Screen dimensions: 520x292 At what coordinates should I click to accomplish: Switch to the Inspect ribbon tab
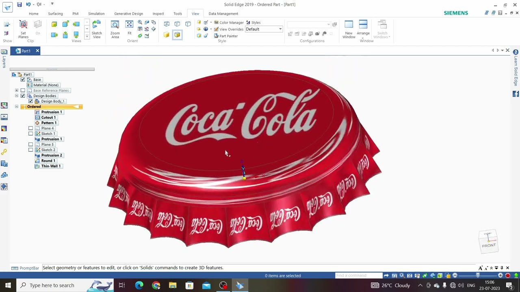pyautogui.click(x=158, y=13)
